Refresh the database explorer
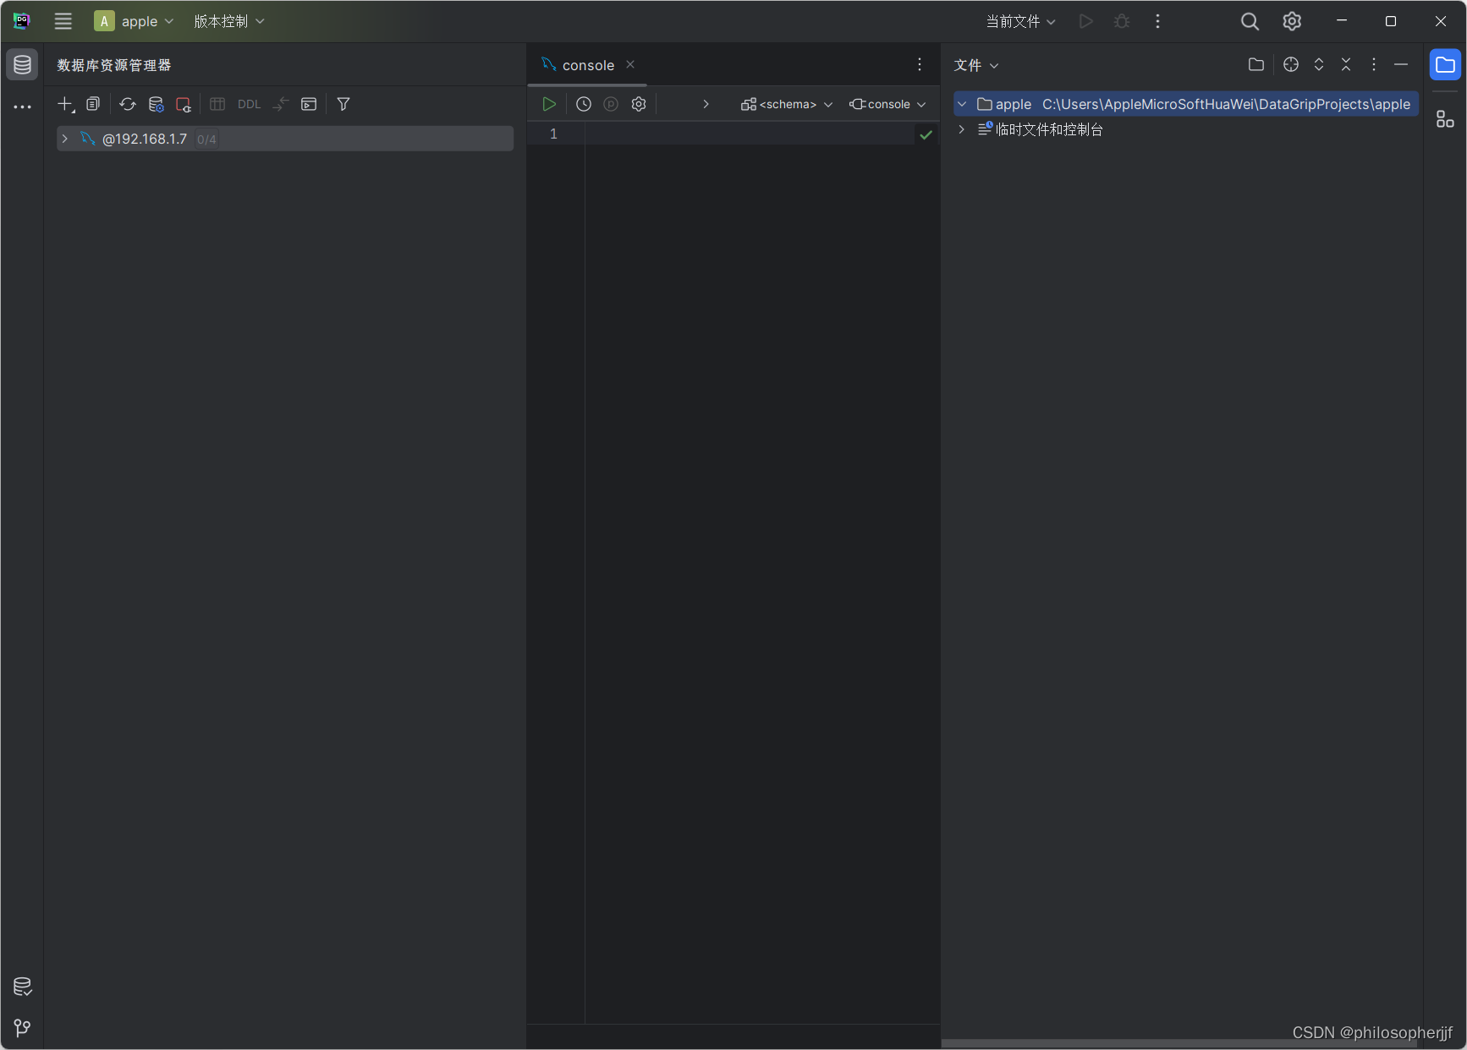 click(128, 104)
